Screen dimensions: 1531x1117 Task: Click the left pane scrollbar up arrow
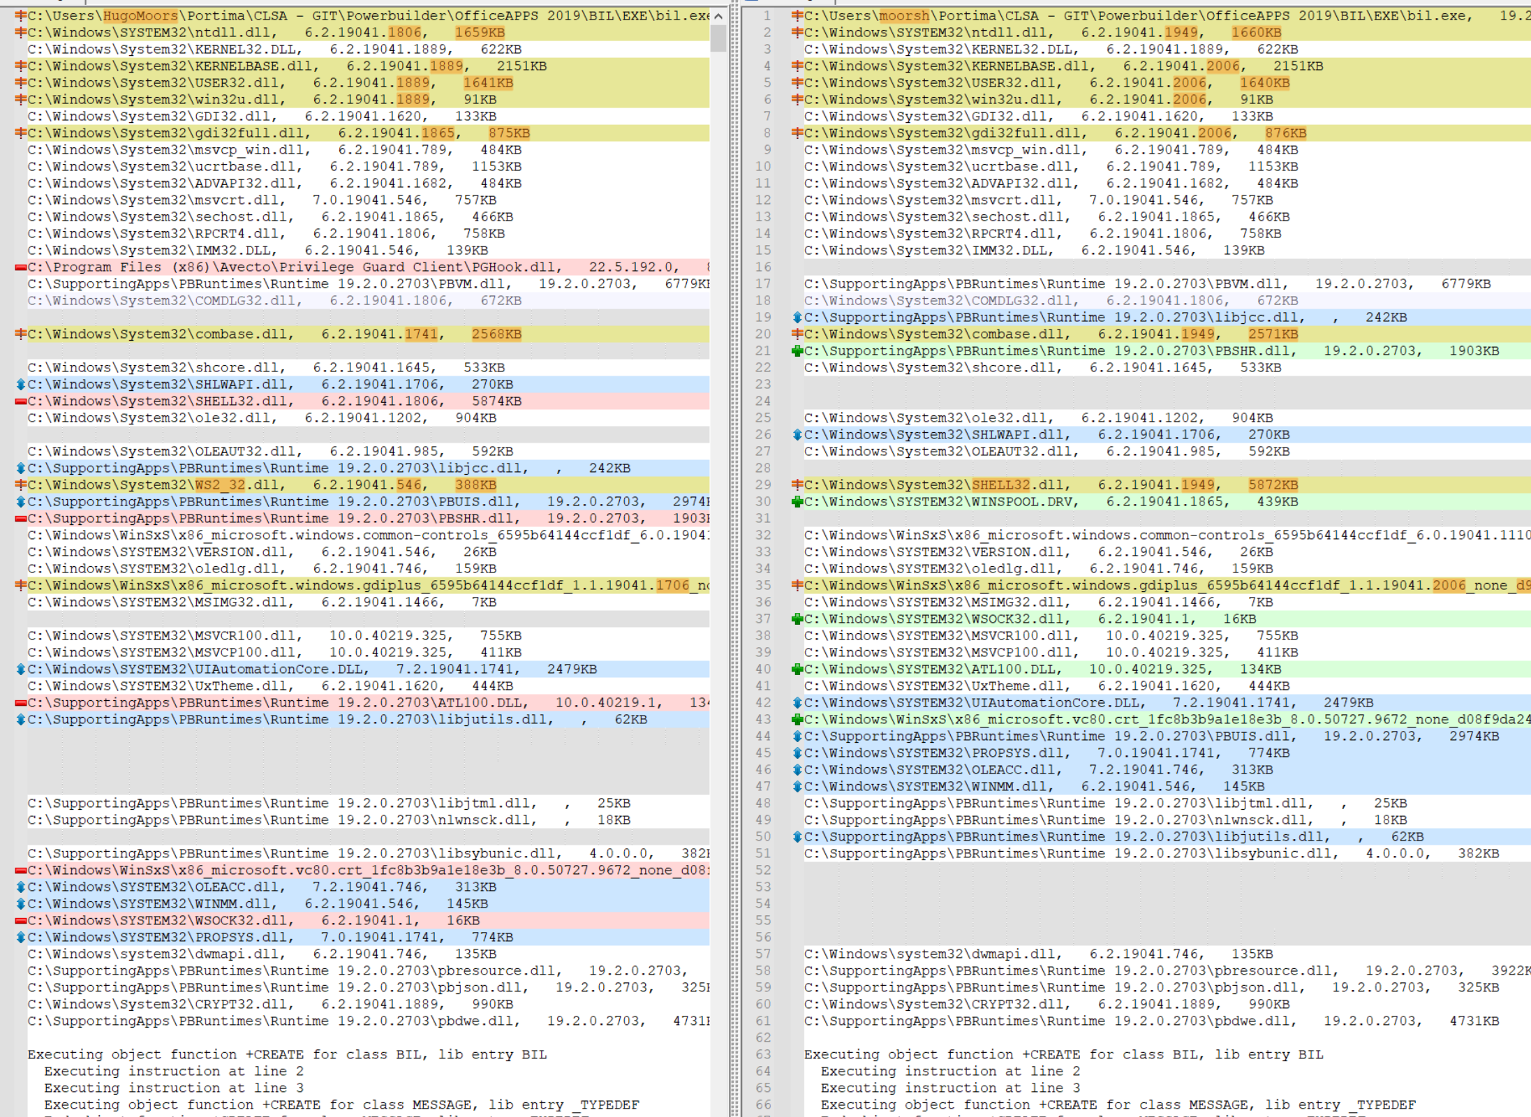tap(718, 15)
